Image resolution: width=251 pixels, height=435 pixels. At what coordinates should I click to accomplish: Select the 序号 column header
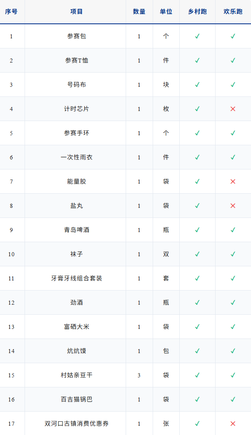pos(11,12)
